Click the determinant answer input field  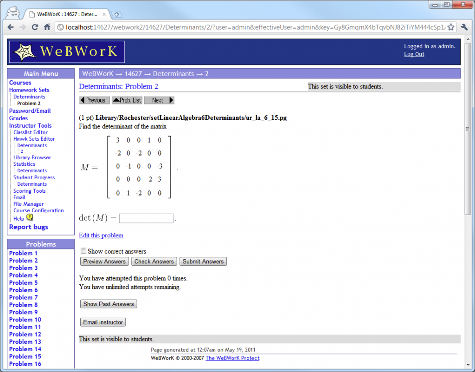coord(146,218)
